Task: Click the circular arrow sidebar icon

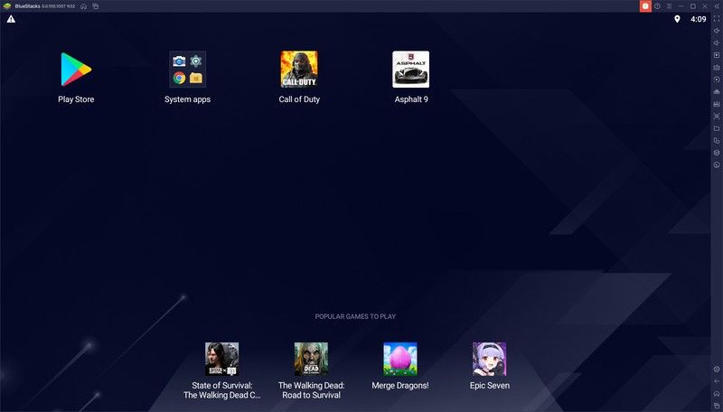Action: [717, 80]
